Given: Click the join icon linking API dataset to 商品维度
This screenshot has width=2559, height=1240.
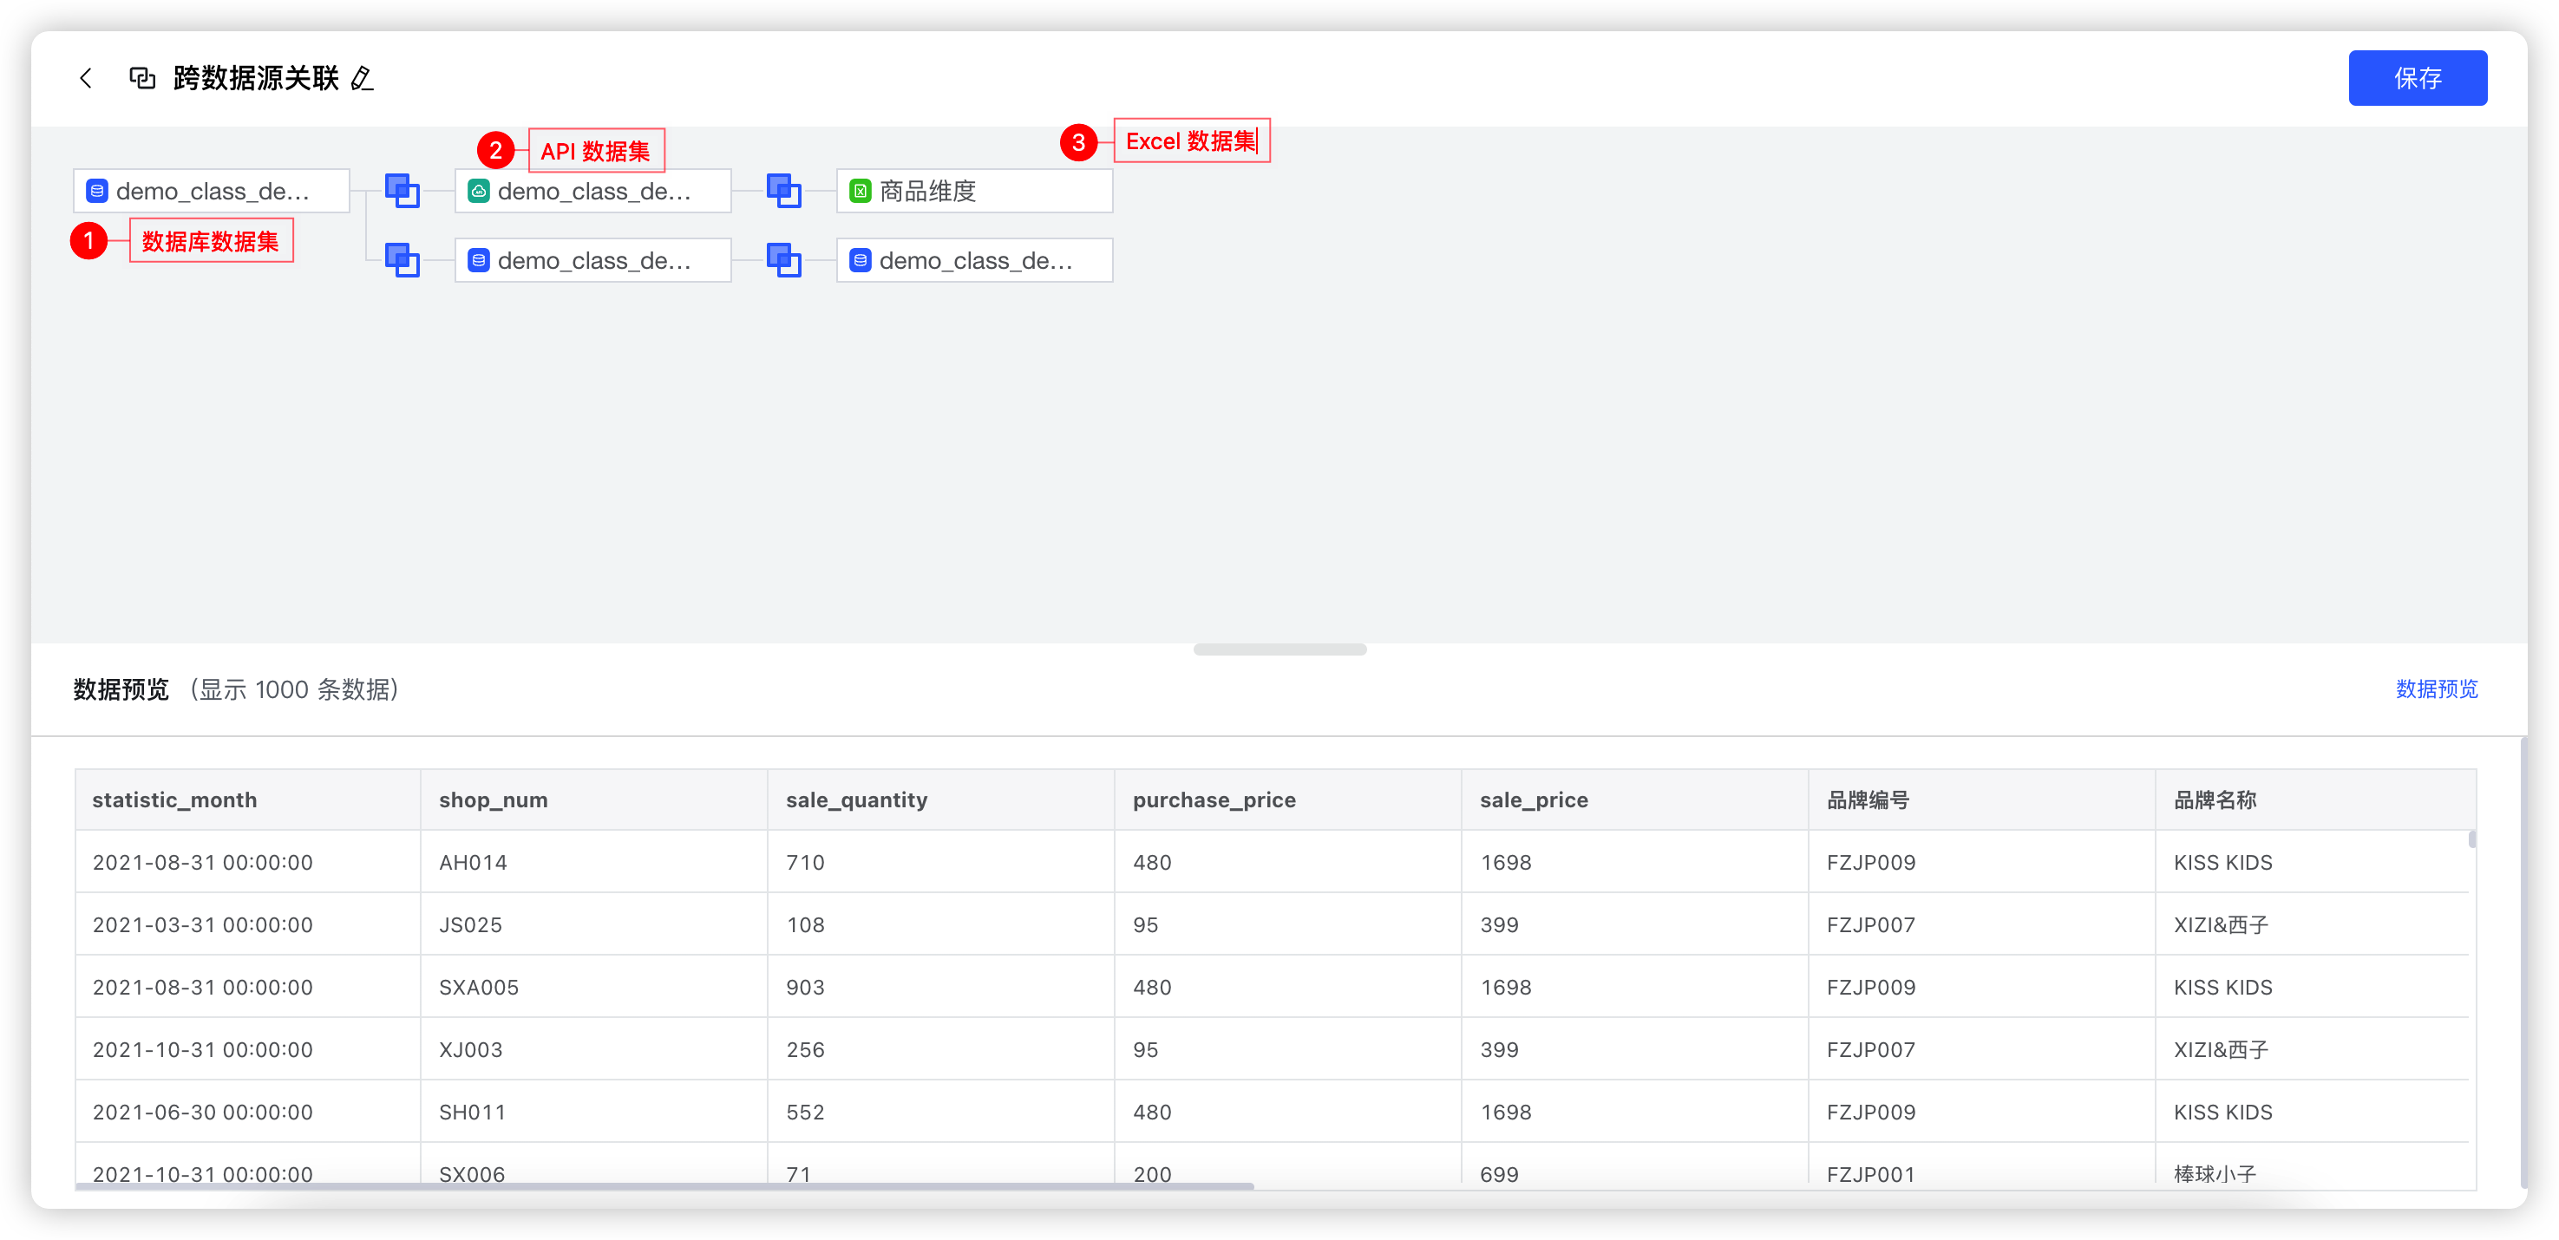Looking at the screenshot, I should pos(784,191).
